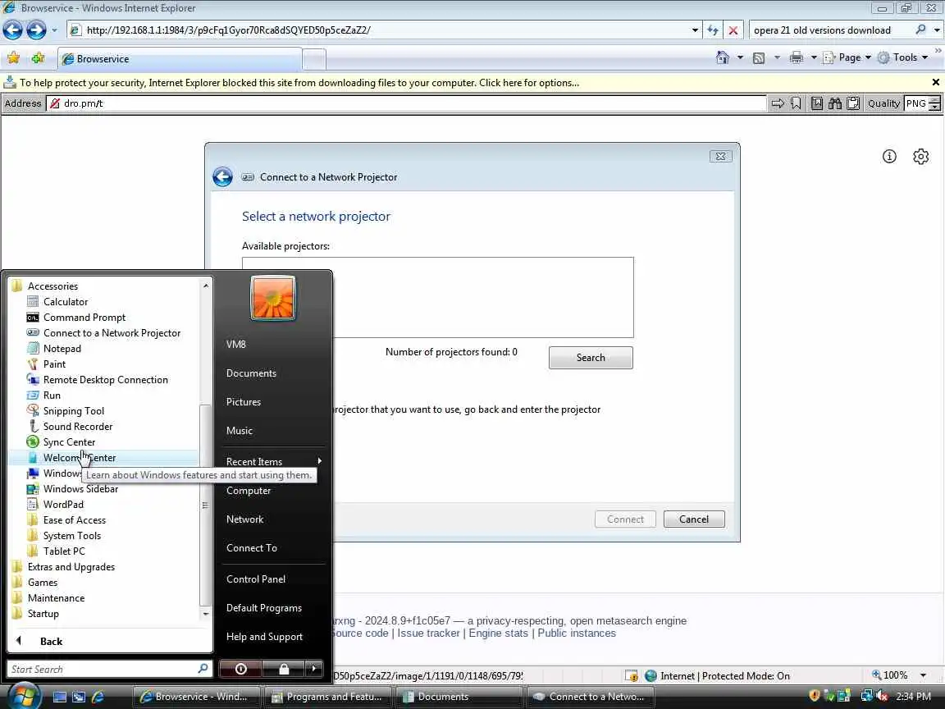
Task: Collapse the Accessories folder in Start menu
Action: tap(52, 286)
